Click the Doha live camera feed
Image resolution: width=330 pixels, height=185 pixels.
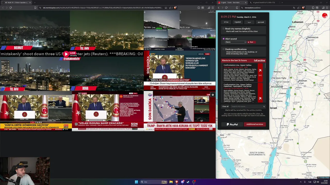coord(107,74)
